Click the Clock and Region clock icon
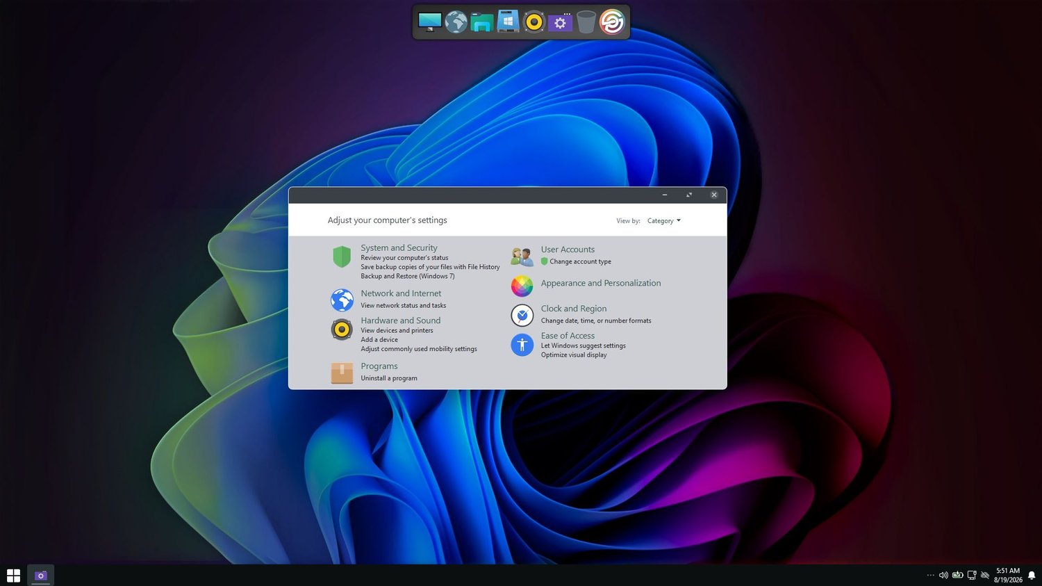This screenshot has width=1042, height=586. point(522,315)
